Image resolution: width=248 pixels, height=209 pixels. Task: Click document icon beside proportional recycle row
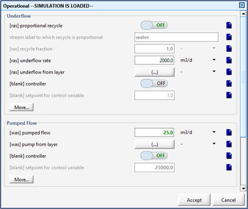229,25
